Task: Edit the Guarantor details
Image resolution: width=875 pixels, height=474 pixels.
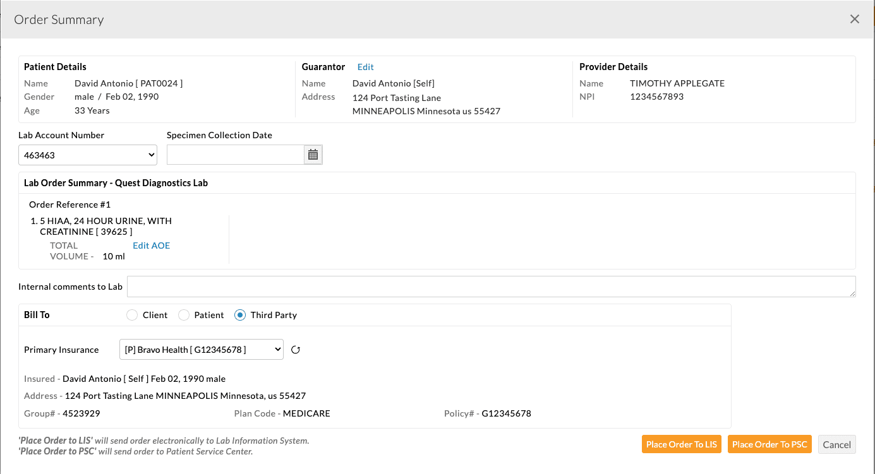Action: coord(365,67)
